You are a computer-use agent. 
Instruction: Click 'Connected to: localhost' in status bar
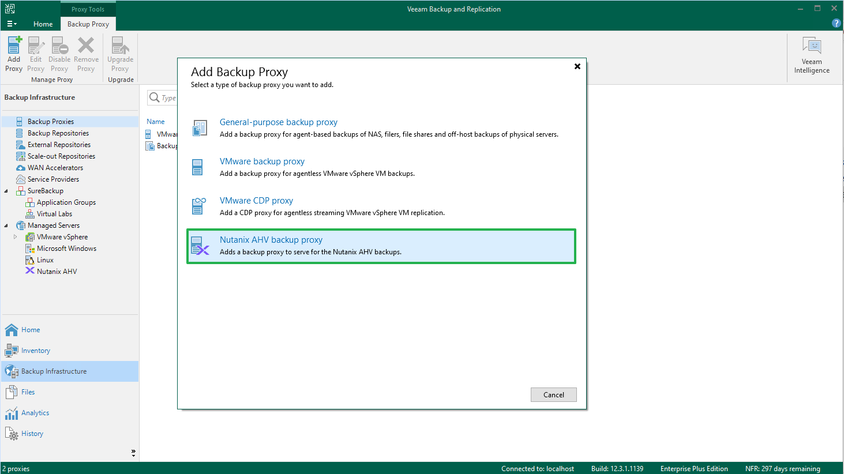pos(538,469)
